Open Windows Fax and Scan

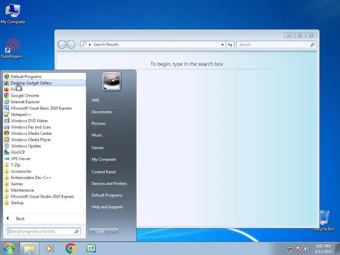tap(44, 127)
